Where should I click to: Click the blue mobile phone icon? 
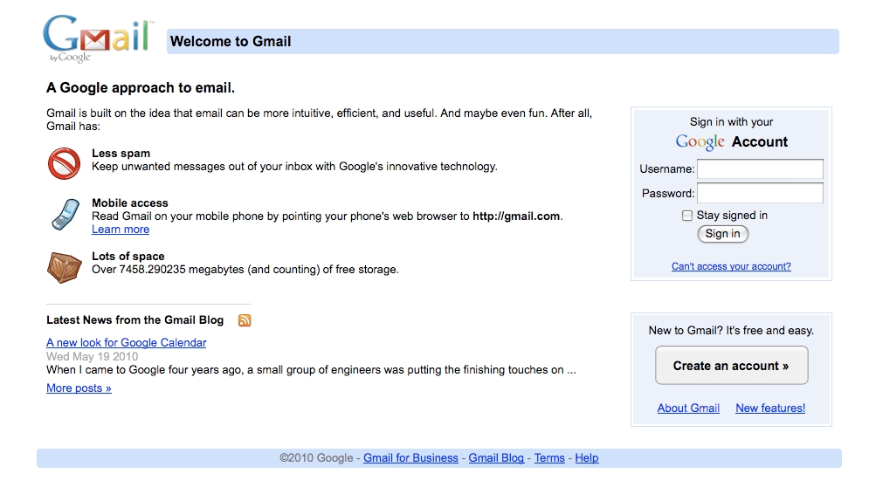pyautogui.click(x=64, y=215)
